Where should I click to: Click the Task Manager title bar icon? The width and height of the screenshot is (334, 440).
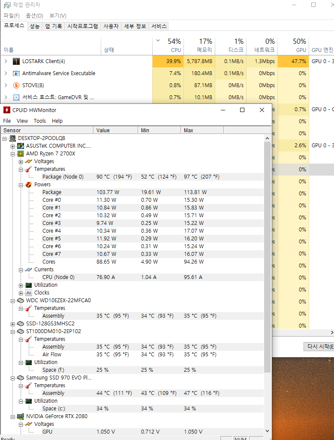click(7, 5)
